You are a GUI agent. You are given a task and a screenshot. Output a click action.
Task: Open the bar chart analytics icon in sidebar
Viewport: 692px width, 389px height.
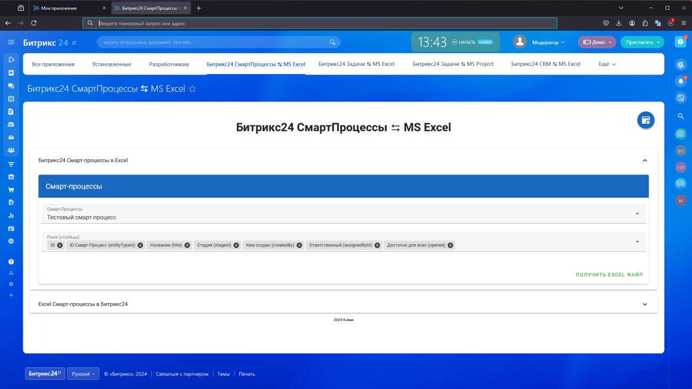coord(11,216)
